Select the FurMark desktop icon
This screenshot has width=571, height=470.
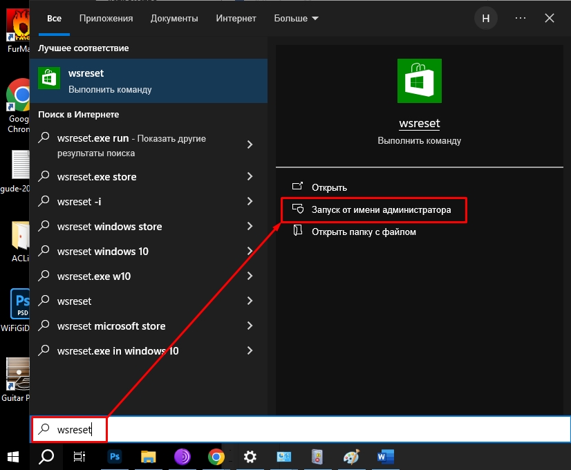pyautogui.click(x=17, y=31)
